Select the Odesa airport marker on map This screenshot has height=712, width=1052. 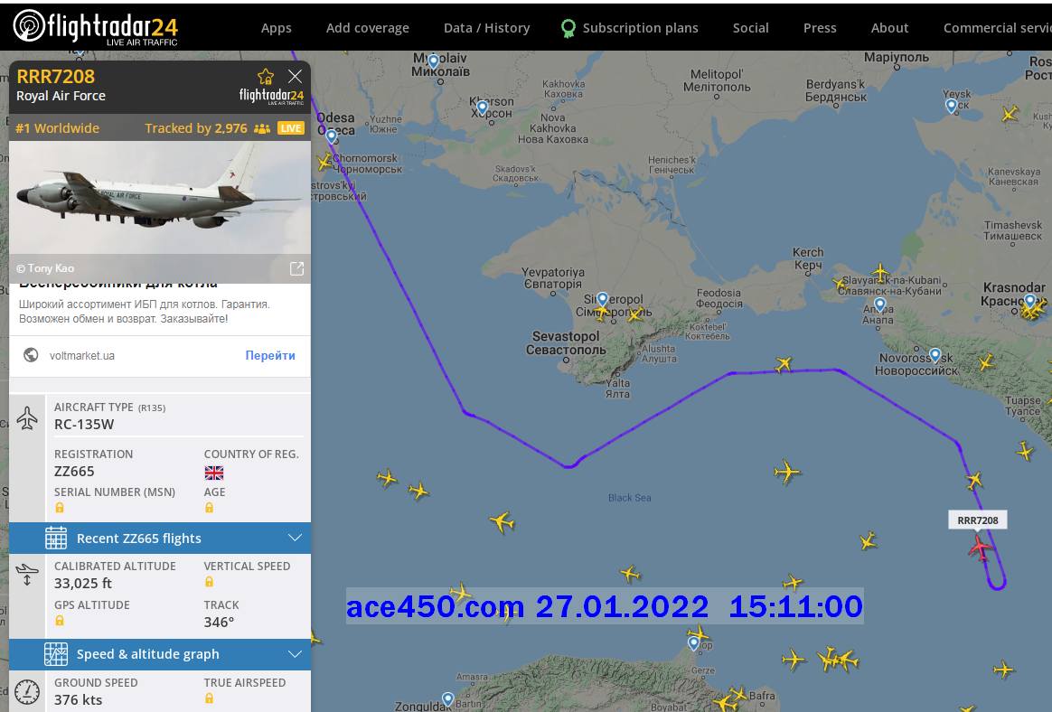[x=332, y=136]
